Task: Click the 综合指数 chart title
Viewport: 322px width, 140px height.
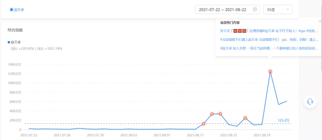Action: click(15, 30)
